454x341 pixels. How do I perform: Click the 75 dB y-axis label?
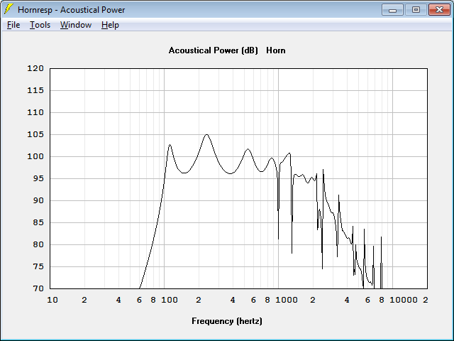click(38, 267)
